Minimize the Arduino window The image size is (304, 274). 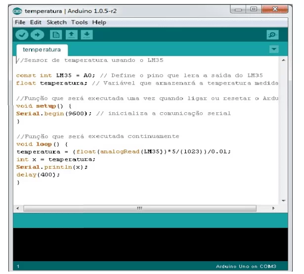tap(238, 9)
